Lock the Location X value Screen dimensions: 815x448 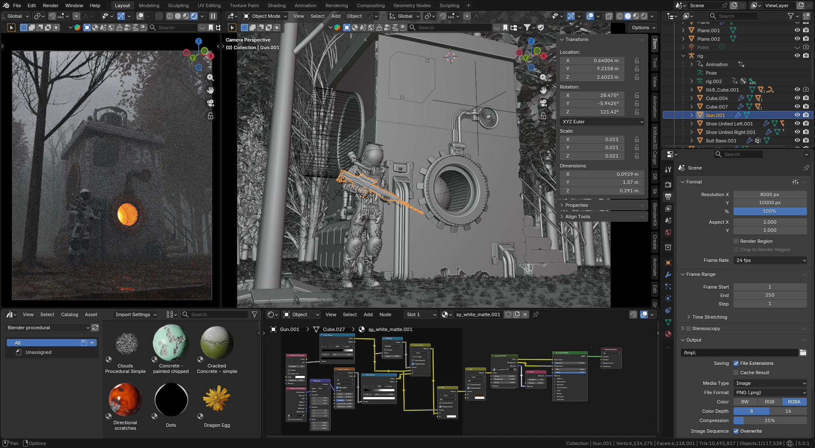pos(637,61)
